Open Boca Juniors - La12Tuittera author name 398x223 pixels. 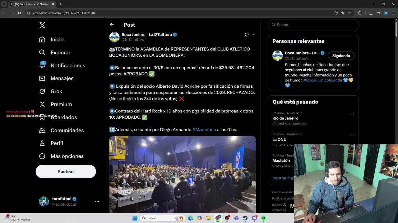click(147, 35)
